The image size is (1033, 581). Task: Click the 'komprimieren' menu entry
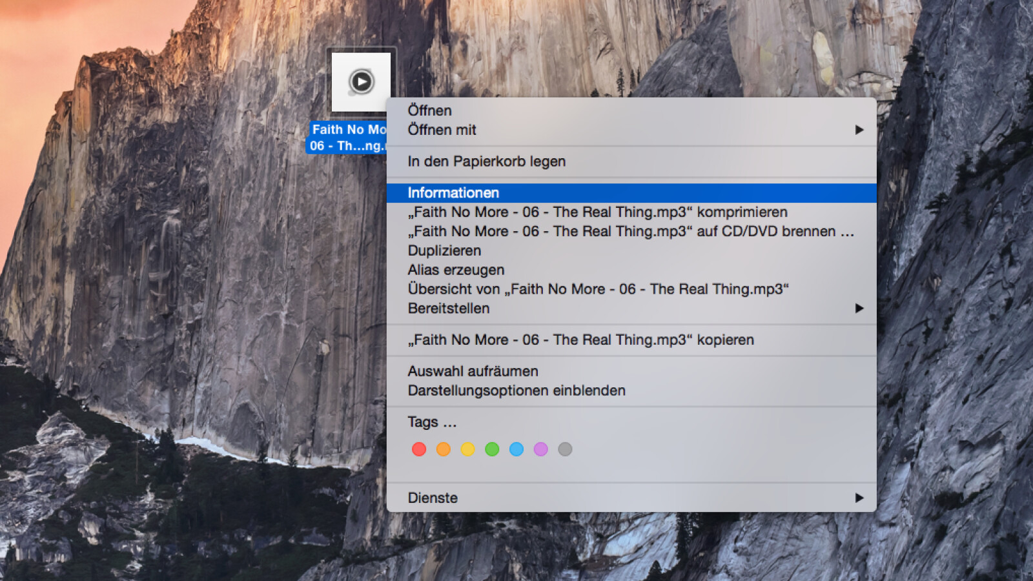(x=597, y=212)
